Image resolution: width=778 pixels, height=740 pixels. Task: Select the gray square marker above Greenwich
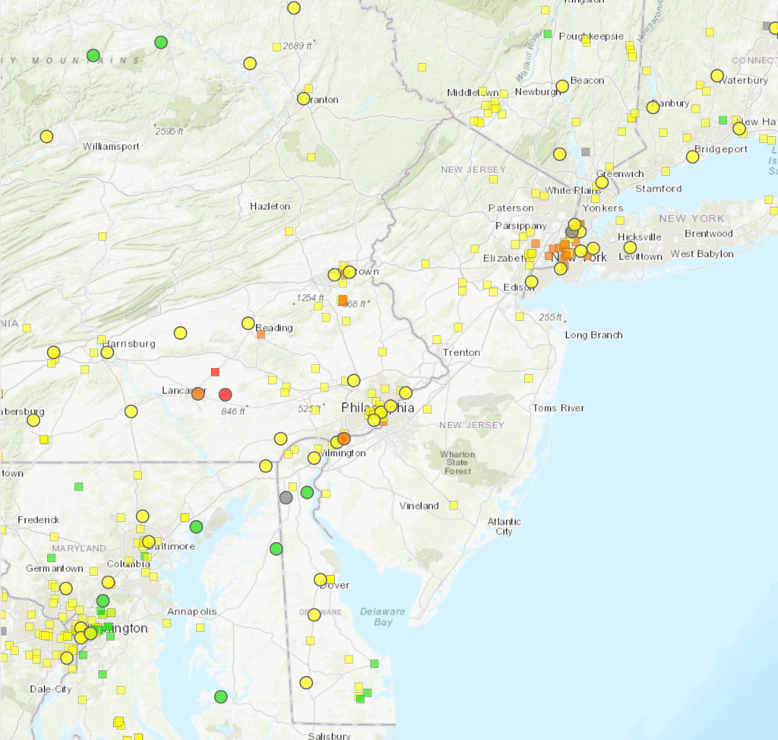pyautogui.click(x=585, y=151)
